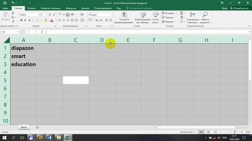Click the Select All corner triangle
This screenshot has width=252, height=141.
(7, 40)
